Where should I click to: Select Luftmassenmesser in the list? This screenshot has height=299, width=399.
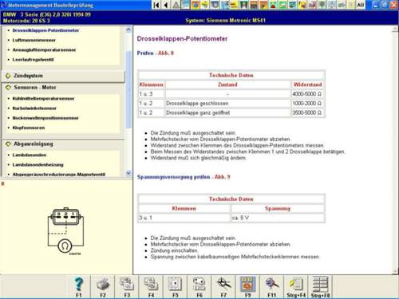tap(34, 40)
